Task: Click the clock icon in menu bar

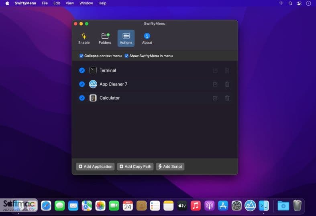Action: point(308,3)
